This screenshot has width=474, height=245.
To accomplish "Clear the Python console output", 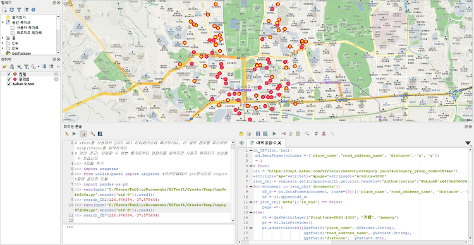I will [67, 133].
